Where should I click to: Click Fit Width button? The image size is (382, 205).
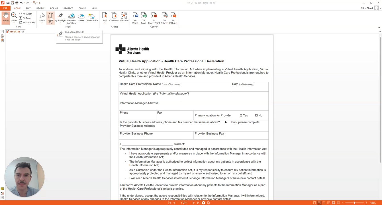point(26,14)
